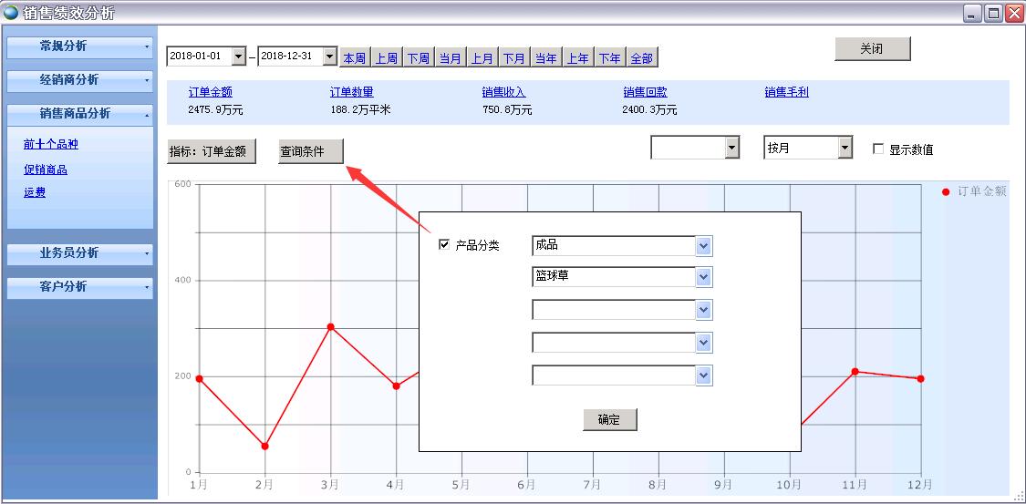
Task: Open the 篮球草 dropdown list
Action: click(703, 277)
